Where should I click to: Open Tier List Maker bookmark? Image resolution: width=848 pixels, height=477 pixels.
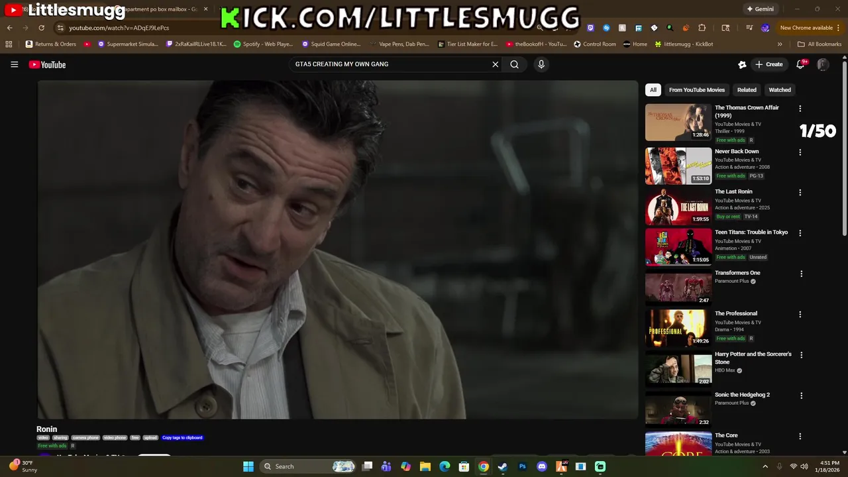[x=468, y=44]
